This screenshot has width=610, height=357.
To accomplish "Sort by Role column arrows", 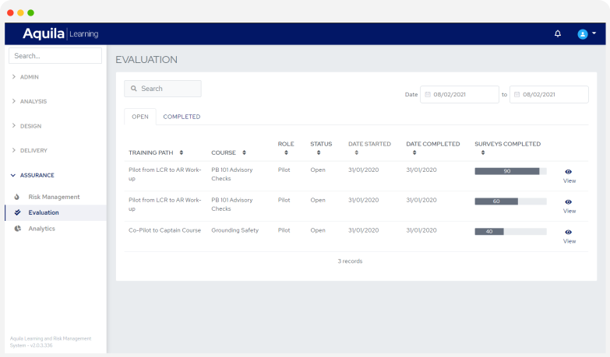I will [286, 152].
